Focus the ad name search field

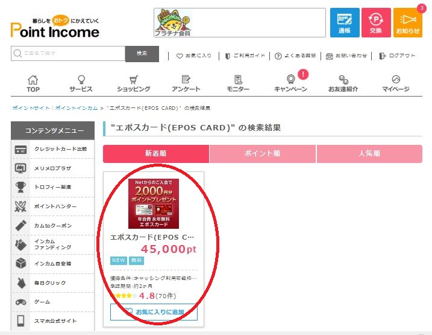click(x=68, y=54)
